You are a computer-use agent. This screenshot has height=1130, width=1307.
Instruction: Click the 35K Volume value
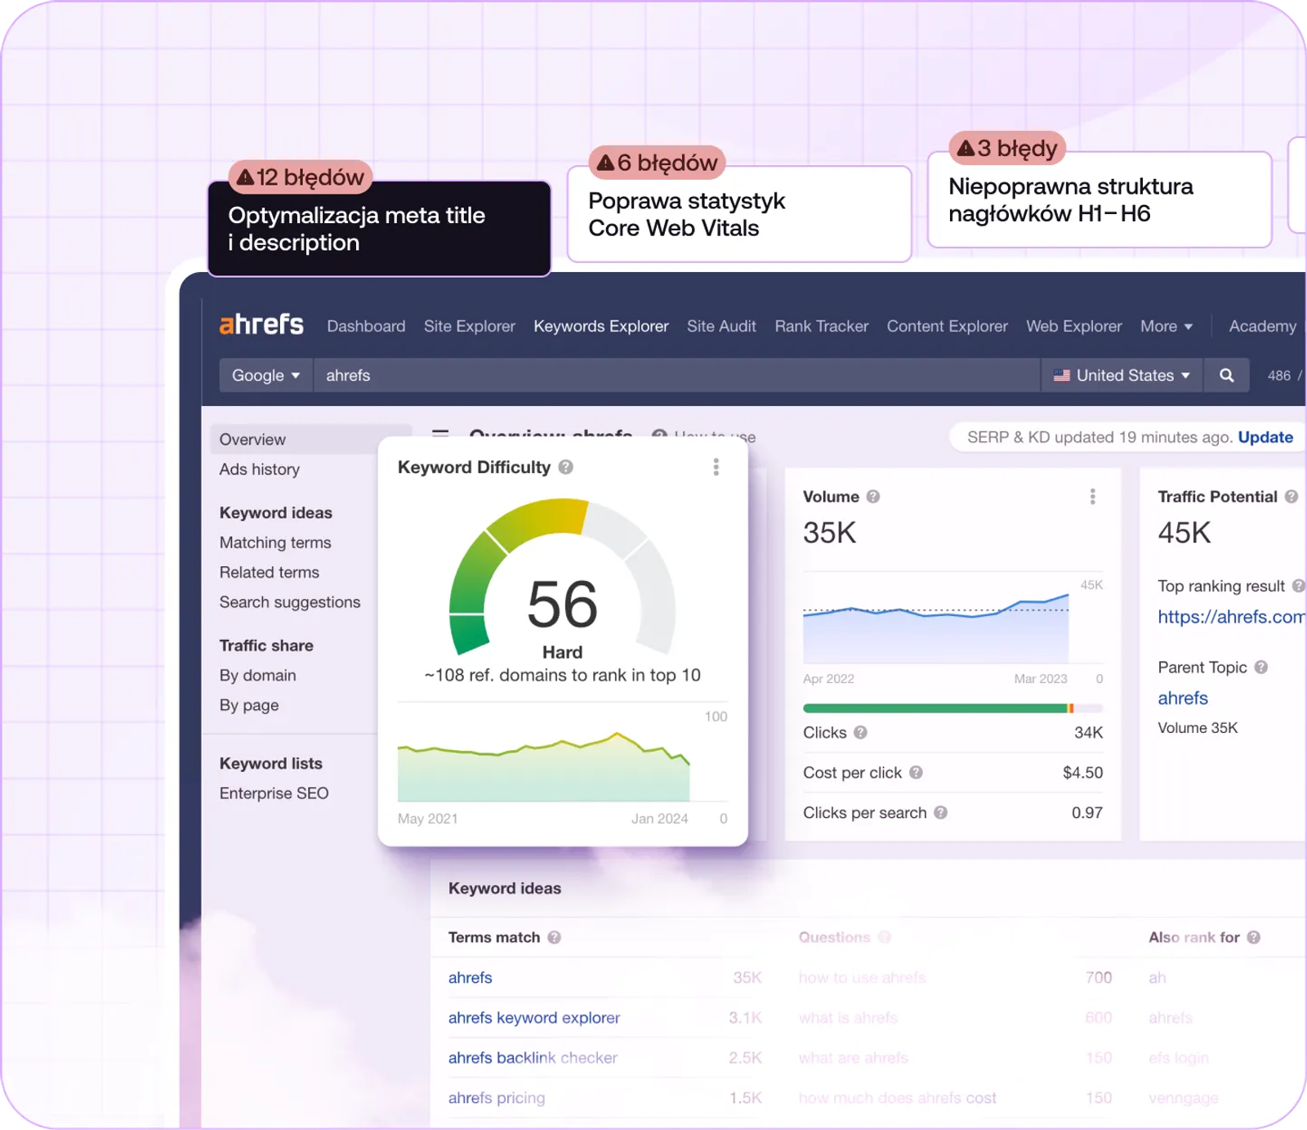[x=830, y=533]
